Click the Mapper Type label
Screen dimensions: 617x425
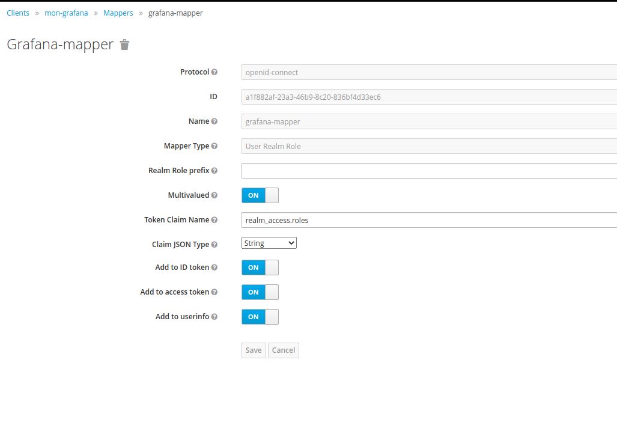(x=186, y=146)
